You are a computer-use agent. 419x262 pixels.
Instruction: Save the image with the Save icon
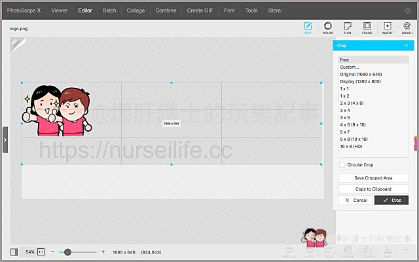click(387, 252)
